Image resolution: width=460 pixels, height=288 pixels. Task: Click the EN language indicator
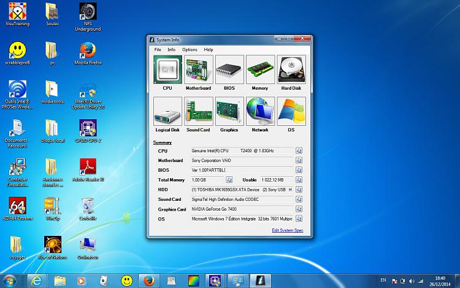coord(383,281)
